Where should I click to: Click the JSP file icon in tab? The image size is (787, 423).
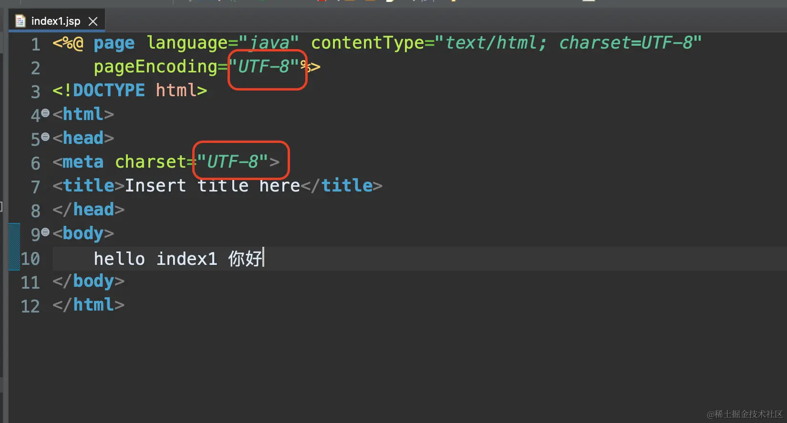[x=20, y=21]
